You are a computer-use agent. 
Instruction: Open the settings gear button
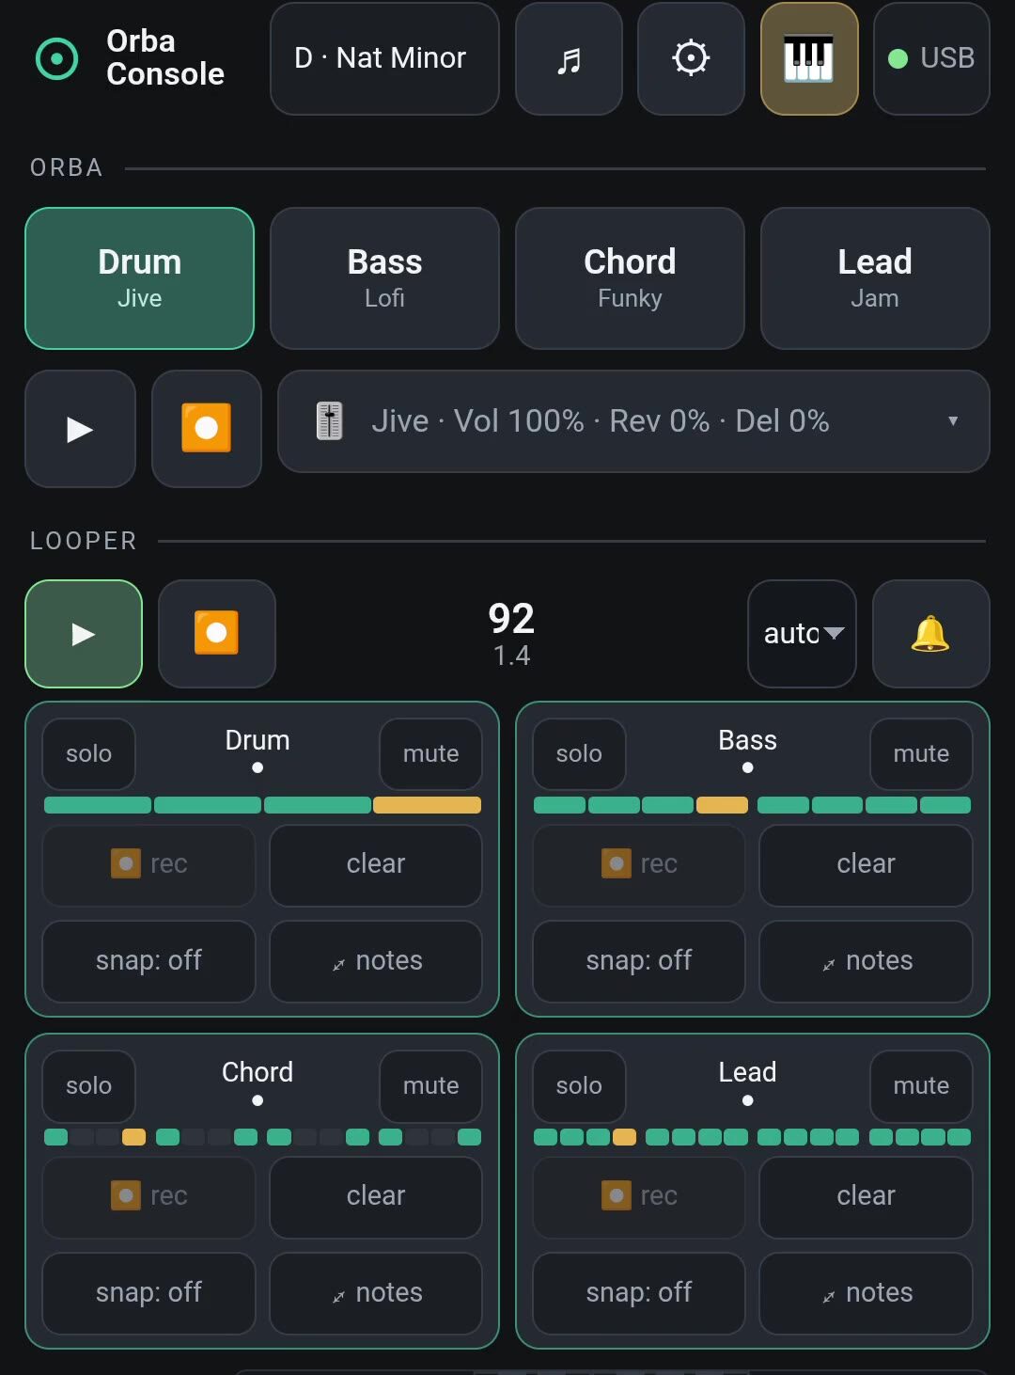tap(691, 58)
